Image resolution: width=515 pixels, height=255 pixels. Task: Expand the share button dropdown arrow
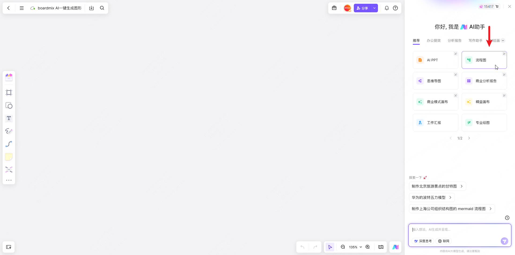tap(374, 8)
